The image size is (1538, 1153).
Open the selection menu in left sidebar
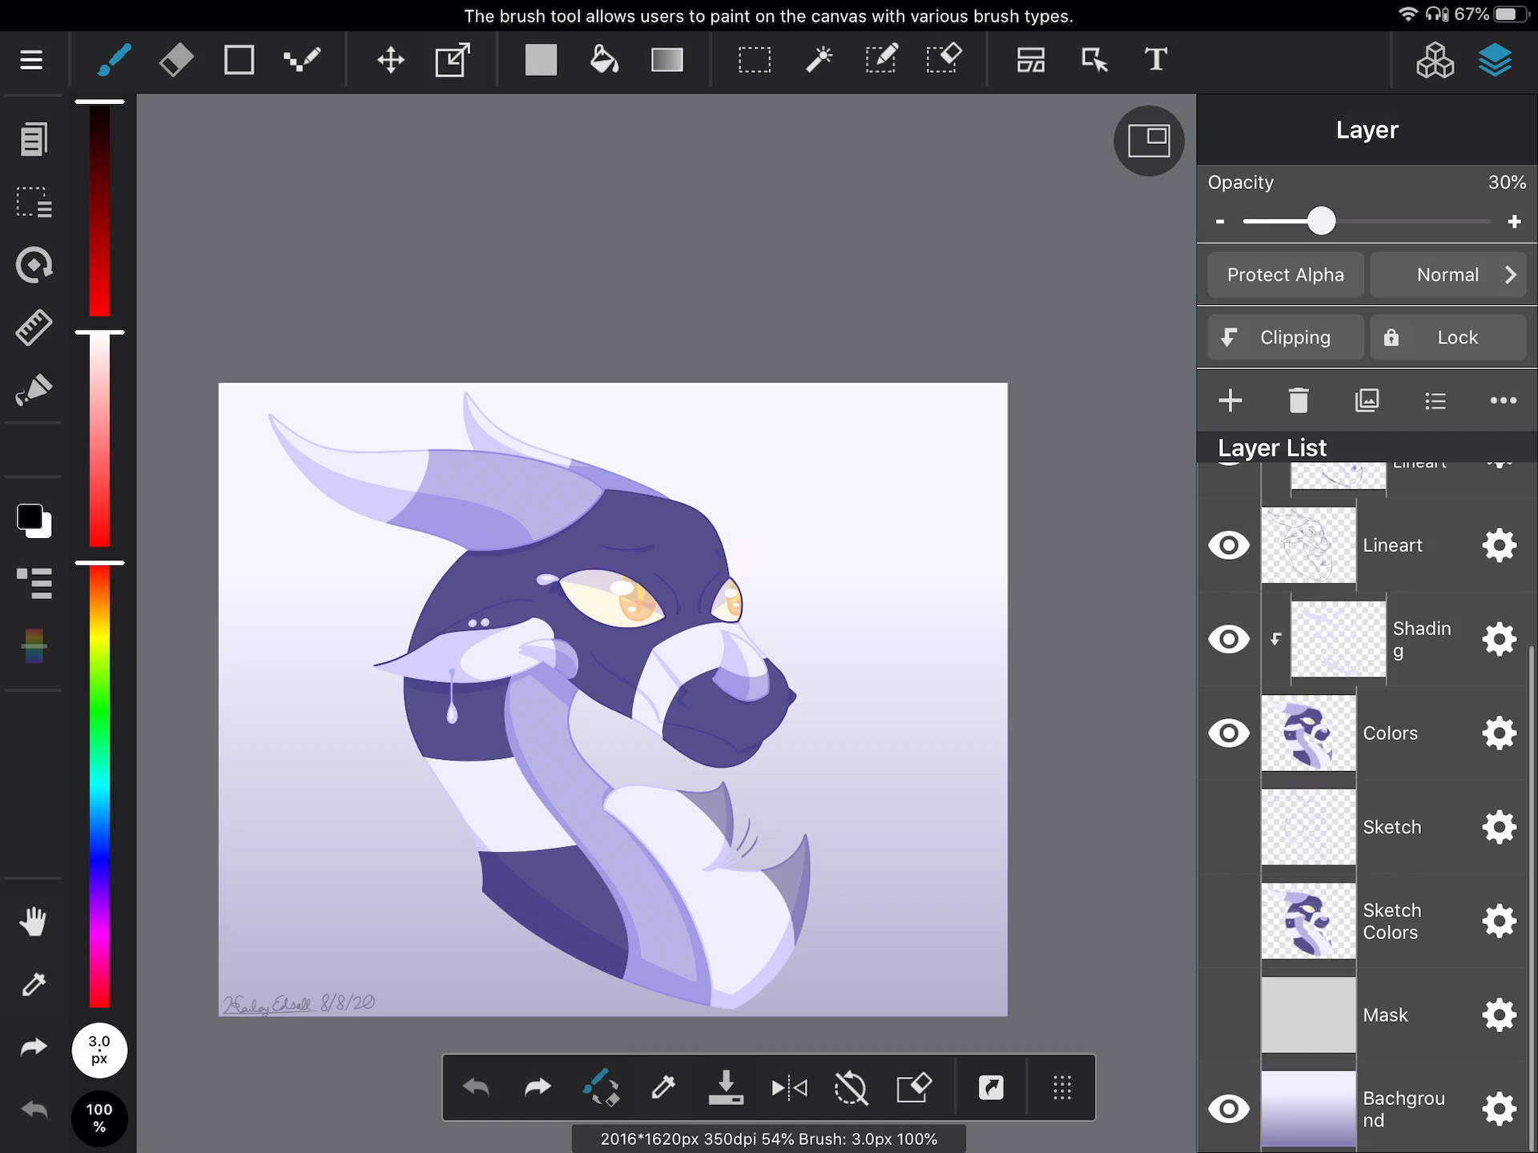[x=34, y=202]
